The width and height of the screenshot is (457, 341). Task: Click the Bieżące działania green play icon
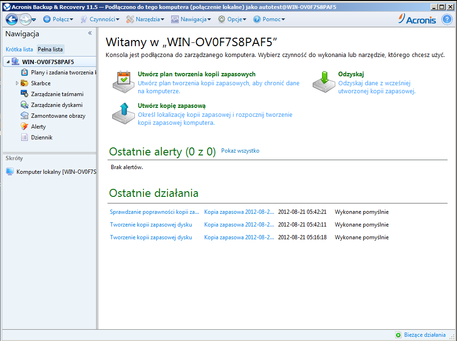pos(398,335)
